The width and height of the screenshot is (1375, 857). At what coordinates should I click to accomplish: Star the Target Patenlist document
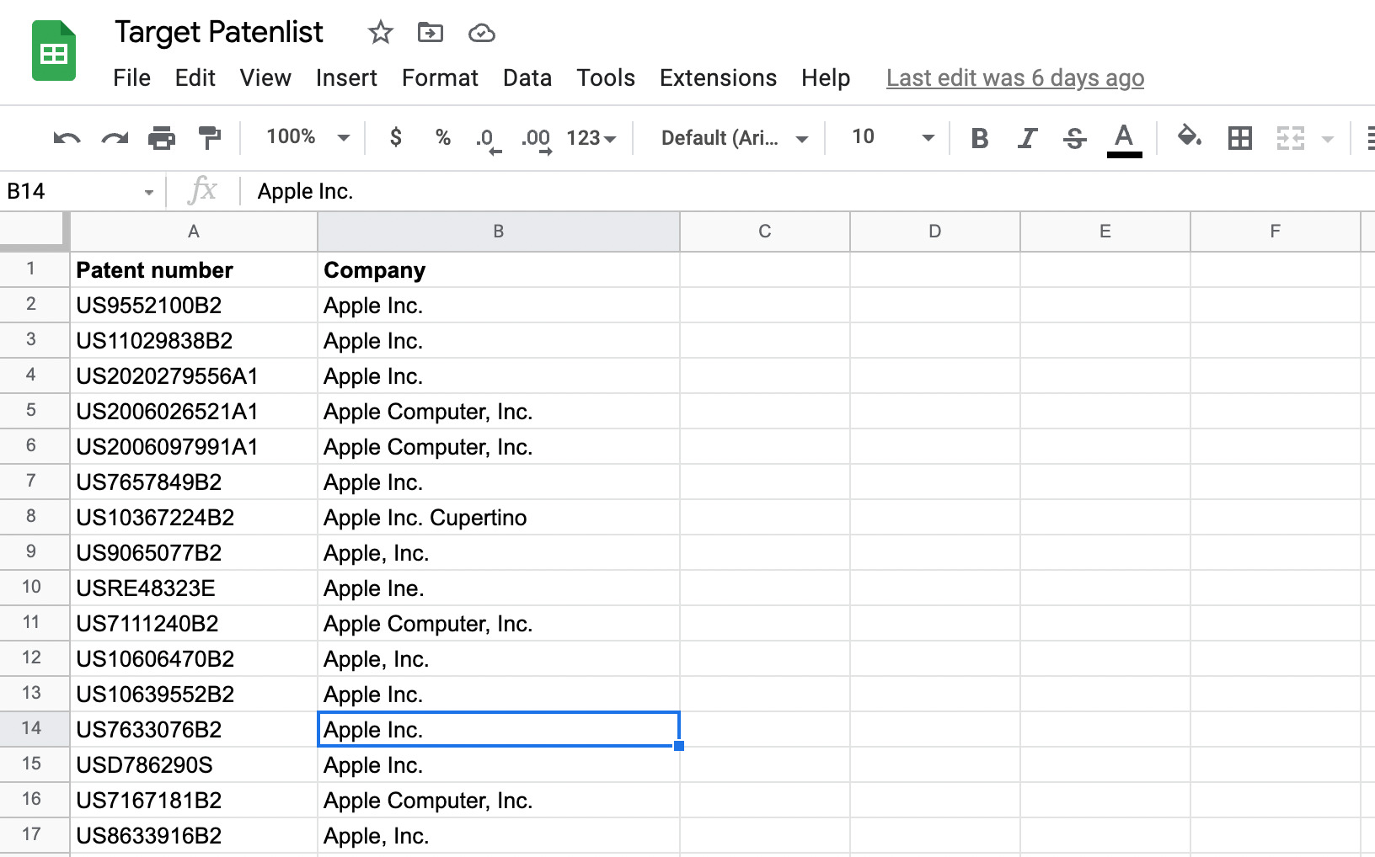[381, 33]
